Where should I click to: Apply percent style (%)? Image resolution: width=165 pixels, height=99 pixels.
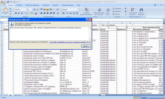68,13
